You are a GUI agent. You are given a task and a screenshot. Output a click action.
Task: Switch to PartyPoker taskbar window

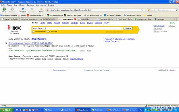tap(113, 110)
